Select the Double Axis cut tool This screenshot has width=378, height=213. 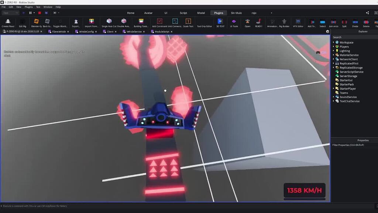124,23
